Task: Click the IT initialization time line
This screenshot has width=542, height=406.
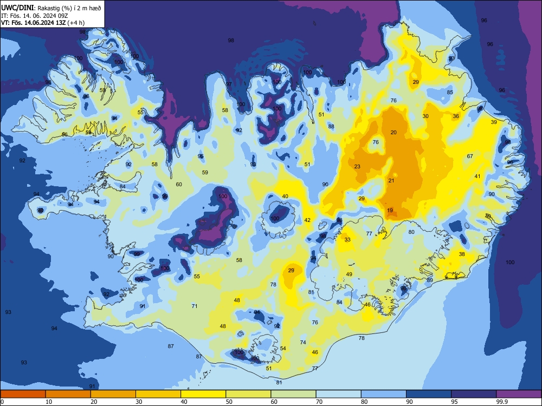Action: pos(34,16)
